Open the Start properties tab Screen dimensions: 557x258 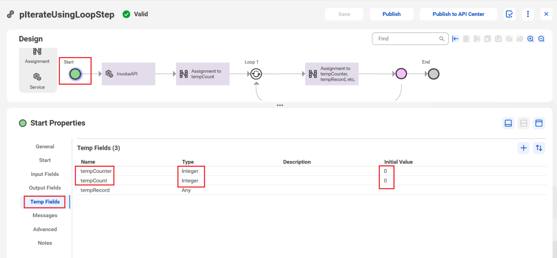point(45,160)
